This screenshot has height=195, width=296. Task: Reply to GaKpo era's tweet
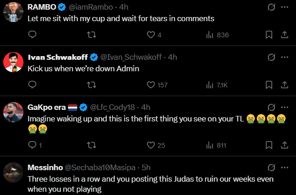(x=32, y=145)
